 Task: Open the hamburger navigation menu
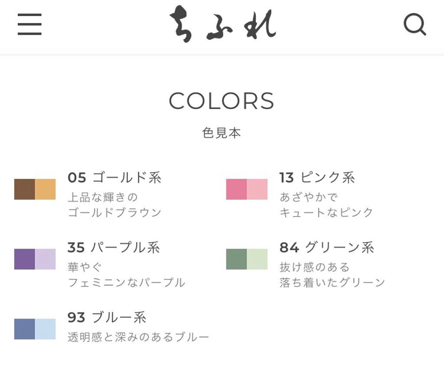tap(29, 25)
